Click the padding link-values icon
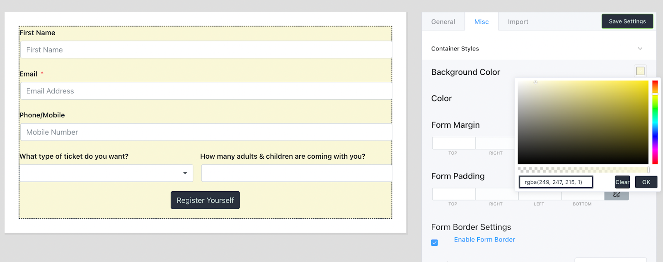663x262 pixels. click(617, 195)
